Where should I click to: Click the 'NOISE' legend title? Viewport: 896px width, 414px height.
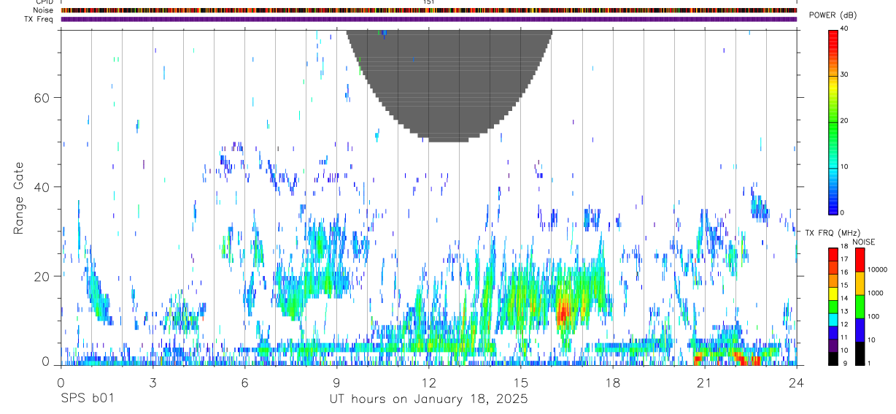coord(863,242)
